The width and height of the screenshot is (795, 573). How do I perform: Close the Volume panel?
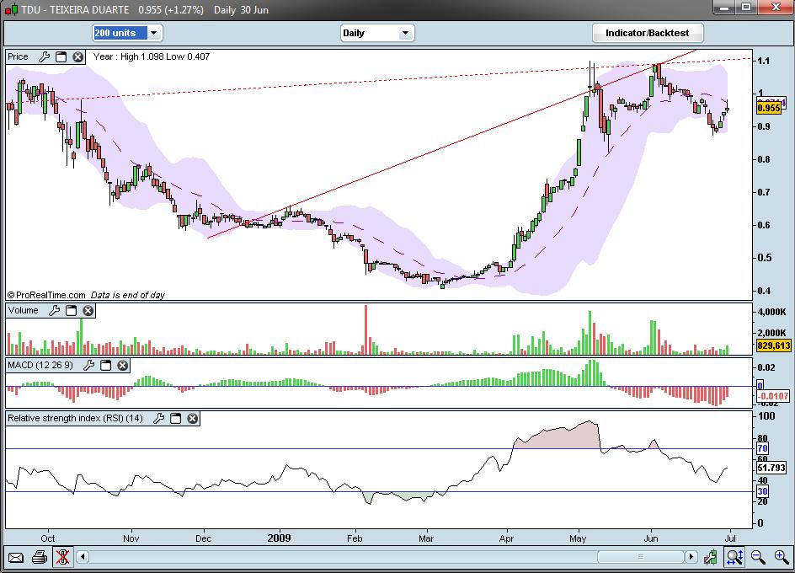tap(88, 311)
